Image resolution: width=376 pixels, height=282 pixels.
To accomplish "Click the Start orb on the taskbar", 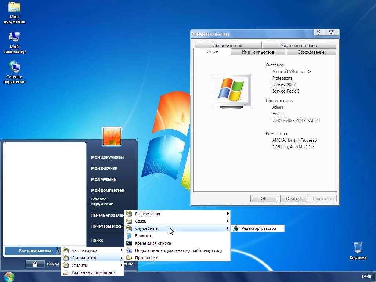I will click(9, 277).
